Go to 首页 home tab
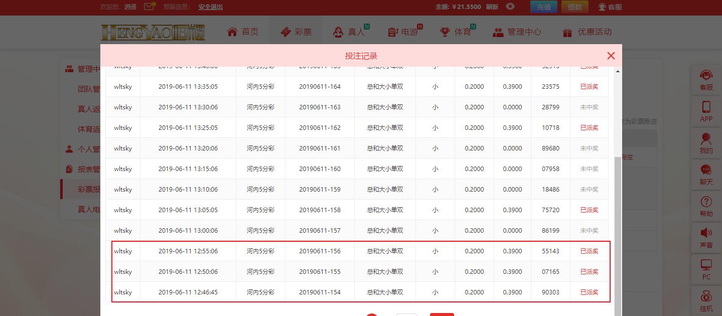Viewport: 722px width, 316px height. point(243,32)
